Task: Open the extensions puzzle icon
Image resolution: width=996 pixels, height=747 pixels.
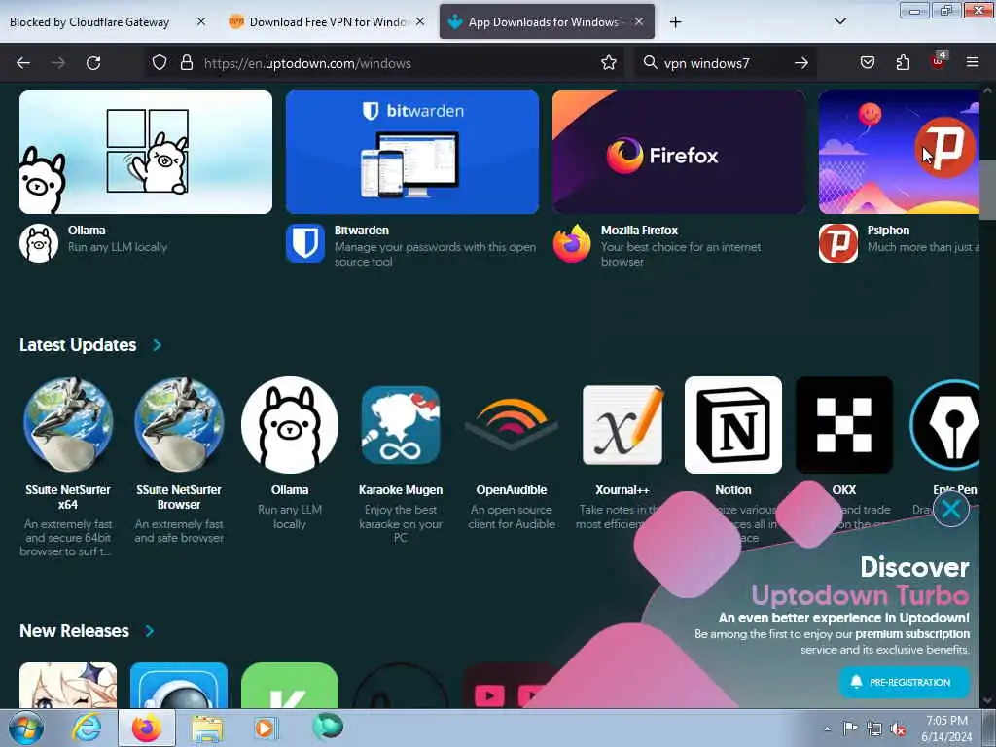Action: [x=903, y=63]
